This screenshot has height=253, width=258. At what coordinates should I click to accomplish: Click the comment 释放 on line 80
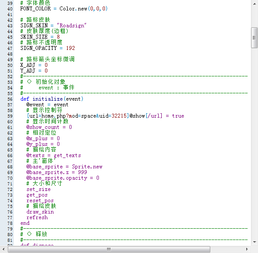coord(42,234)
